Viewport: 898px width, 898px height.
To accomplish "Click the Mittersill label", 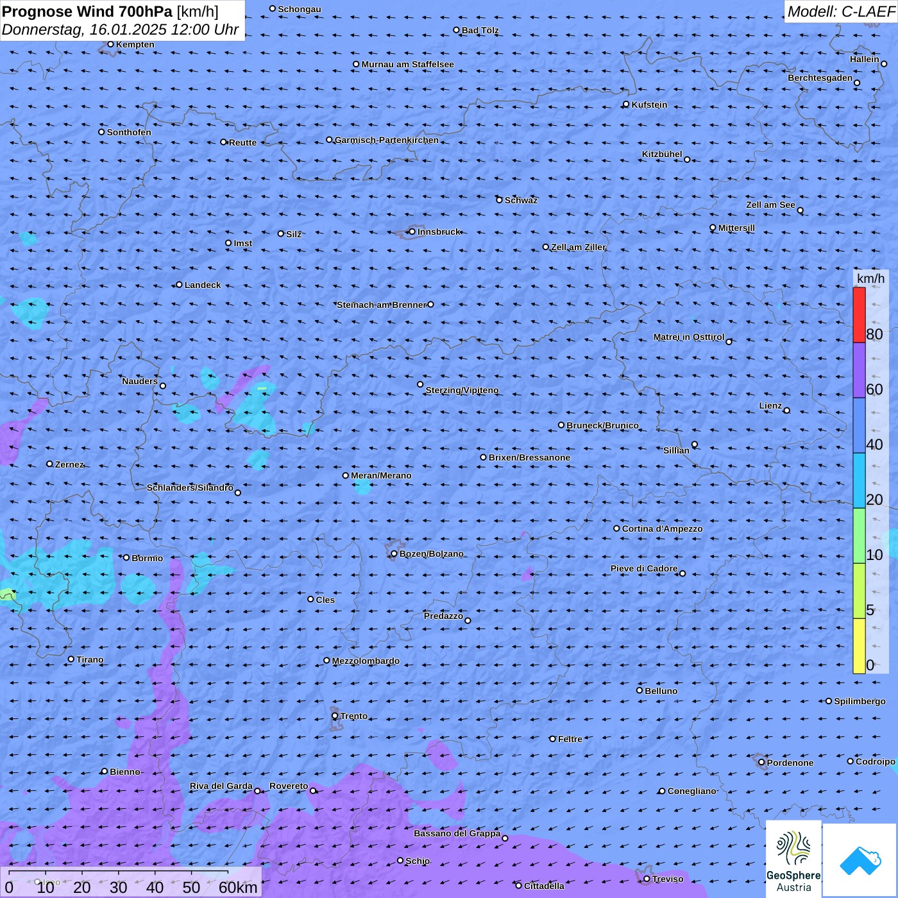I will click(x=736, y=228).
